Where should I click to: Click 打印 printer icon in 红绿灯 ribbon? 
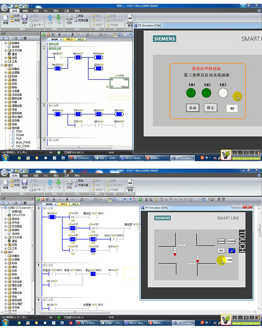click(69, 183)
